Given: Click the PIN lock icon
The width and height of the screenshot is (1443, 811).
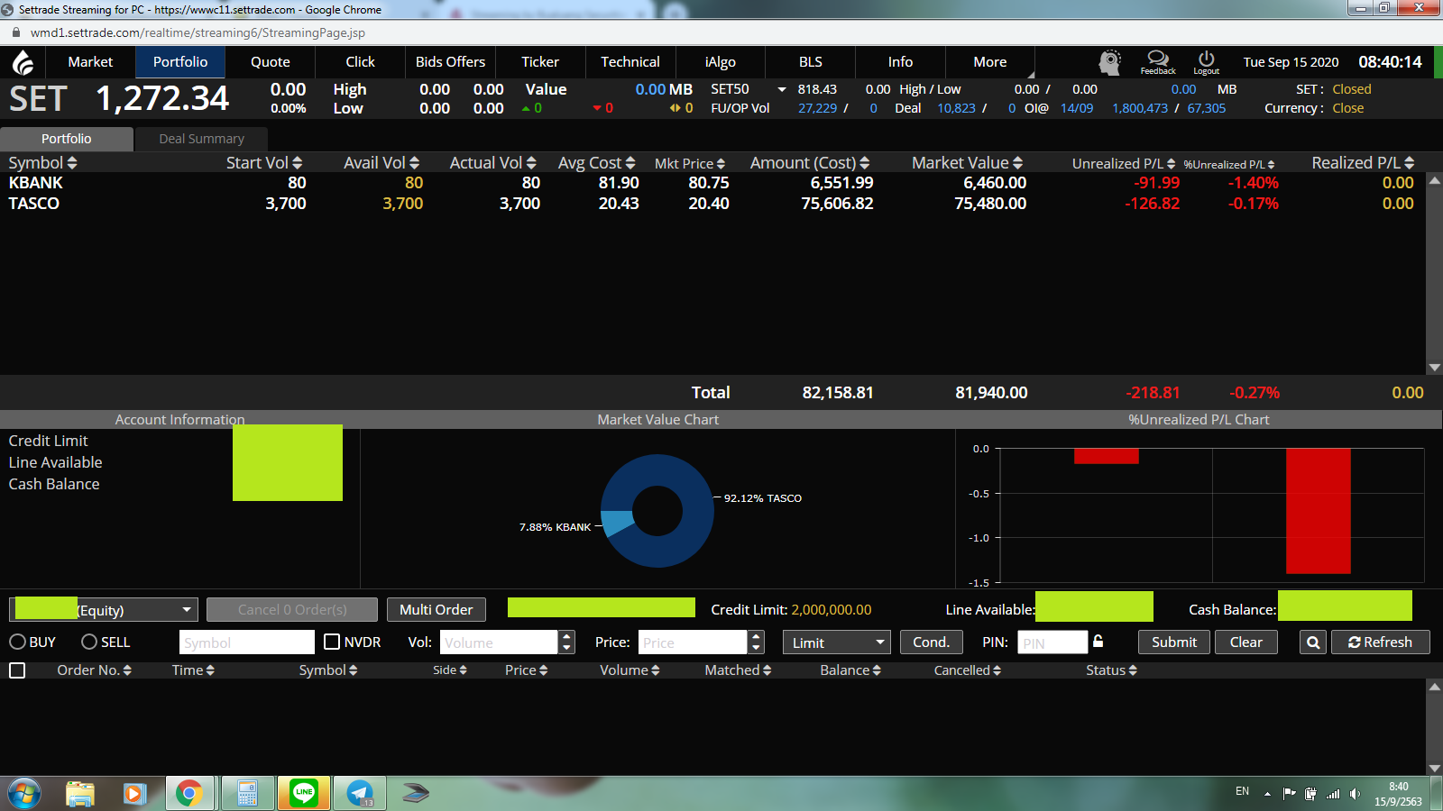Looking at the screenshot, I should [1098, 641].
